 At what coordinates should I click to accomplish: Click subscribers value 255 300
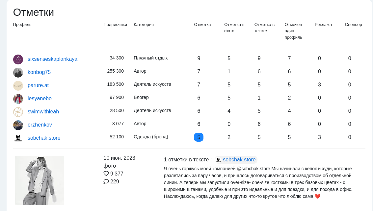tap(115, 71)
